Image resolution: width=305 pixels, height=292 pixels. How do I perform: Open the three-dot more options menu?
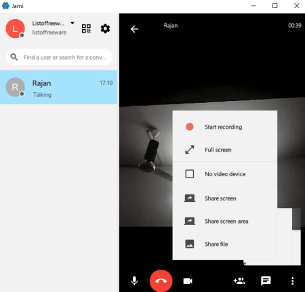pos(293,281)
